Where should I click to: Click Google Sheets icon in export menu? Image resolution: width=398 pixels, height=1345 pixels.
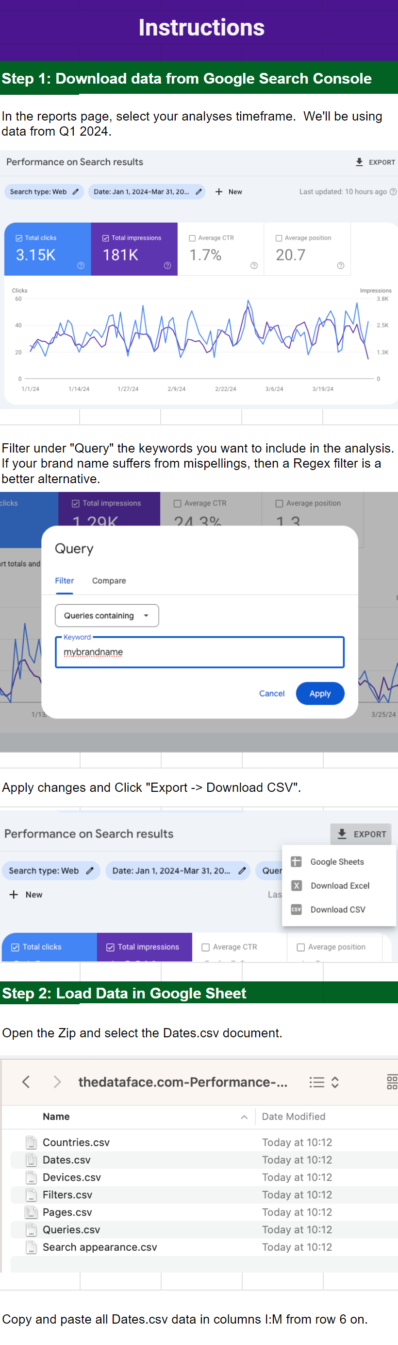click(x=296, y=861)
